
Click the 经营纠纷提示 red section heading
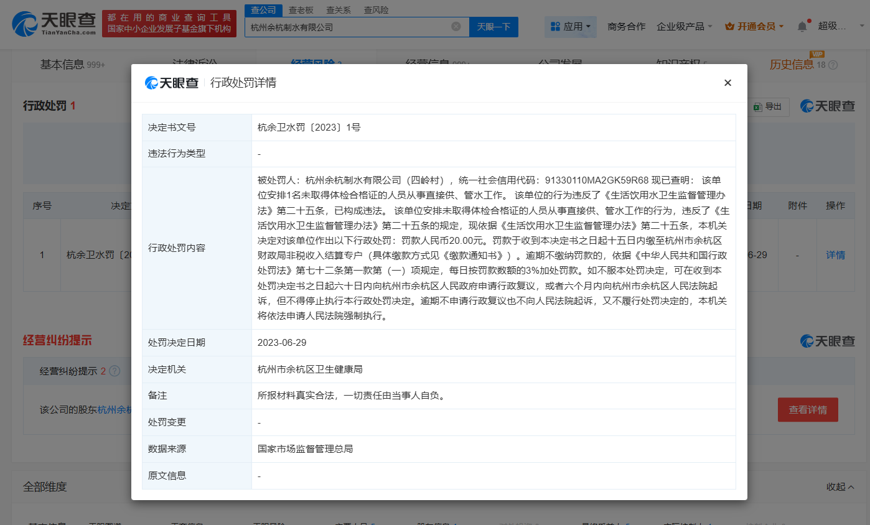[x=57, y=340]
